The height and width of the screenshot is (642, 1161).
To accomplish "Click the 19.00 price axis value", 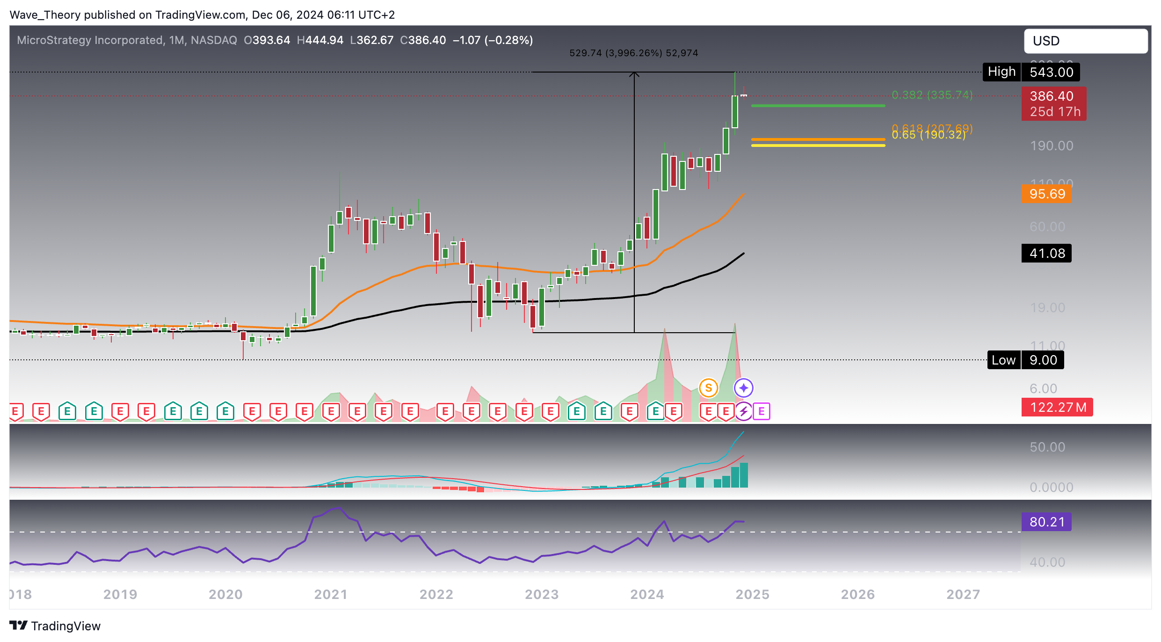I will coord(1047,307).
